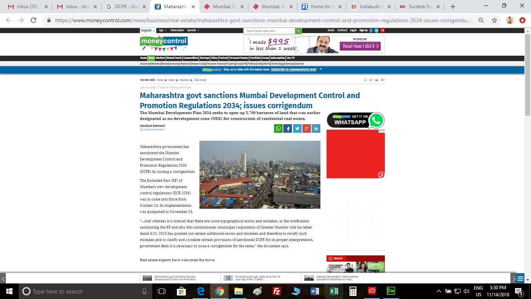Click the Search Quotes, News, NAVs field
This screenshot has width=531, height=299.
click(x=269, y=31)
